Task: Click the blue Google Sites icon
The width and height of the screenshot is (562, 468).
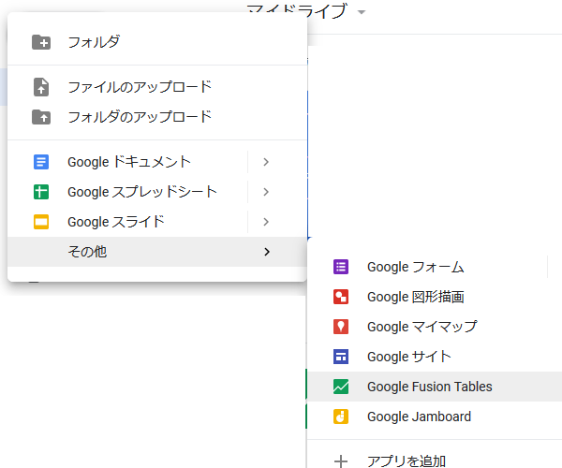Action: tap(341, 357)
